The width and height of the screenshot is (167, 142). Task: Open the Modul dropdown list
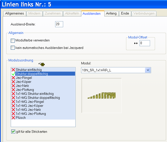click(x=148, y=70)
